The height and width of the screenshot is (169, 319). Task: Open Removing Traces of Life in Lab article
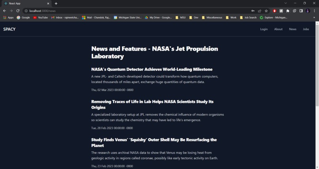click(152, 105)
